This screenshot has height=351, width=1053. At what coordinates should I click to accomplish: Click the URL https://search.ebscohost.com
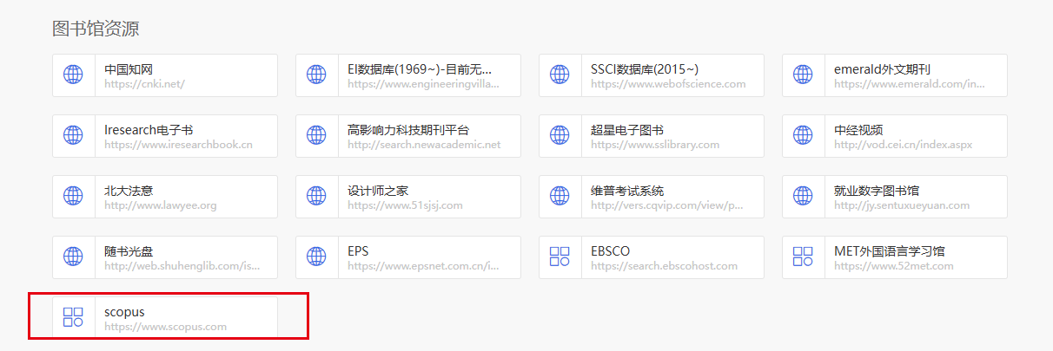point(664,266)
